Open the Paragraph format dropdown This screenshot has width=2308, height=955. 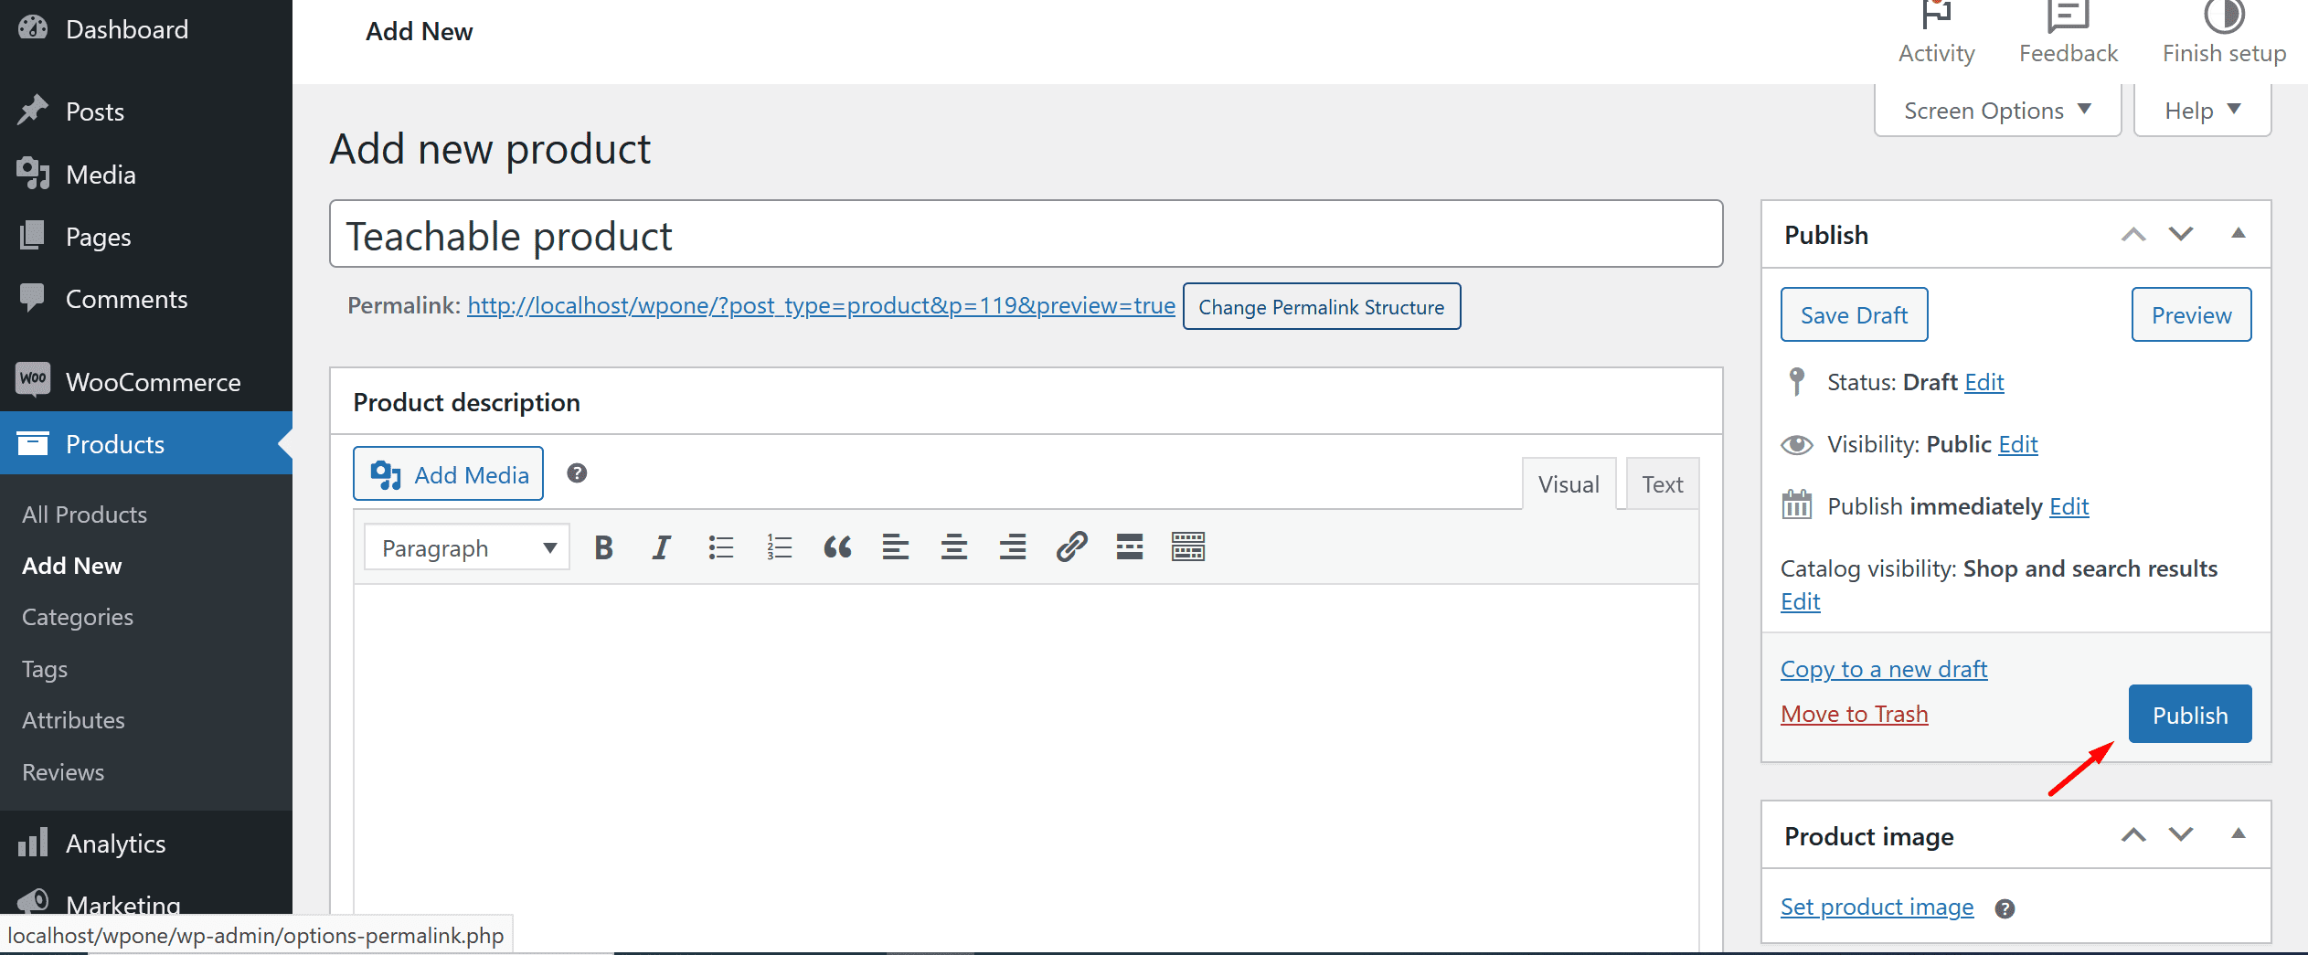467,547
